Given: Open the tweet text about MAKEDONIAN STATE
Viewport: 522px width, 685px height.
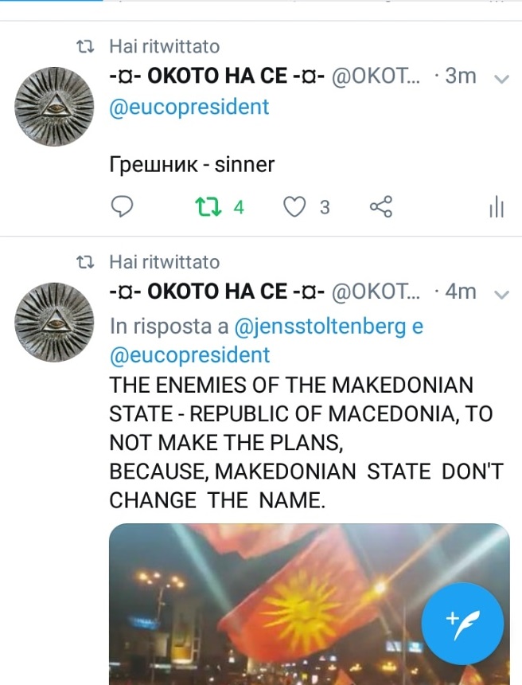Looking at the screenshot, I should tap(306, 443).
